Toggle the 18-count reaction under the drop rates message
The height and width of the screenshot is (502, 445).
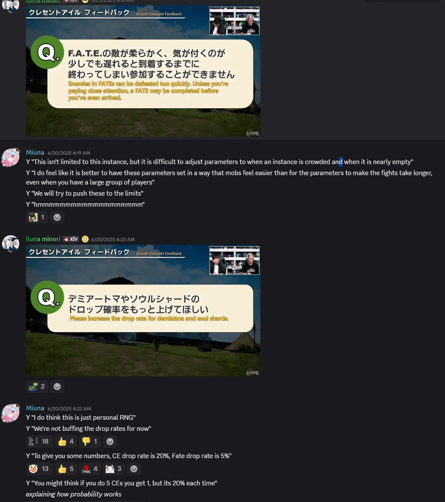39,441
